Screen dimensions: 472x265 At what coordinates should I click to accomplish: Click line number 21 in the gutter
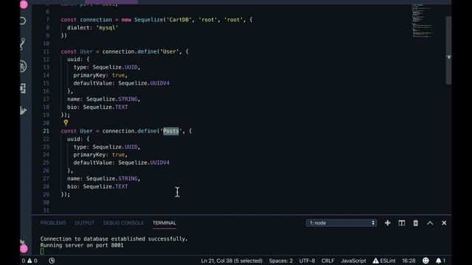(x=46, y=131)
